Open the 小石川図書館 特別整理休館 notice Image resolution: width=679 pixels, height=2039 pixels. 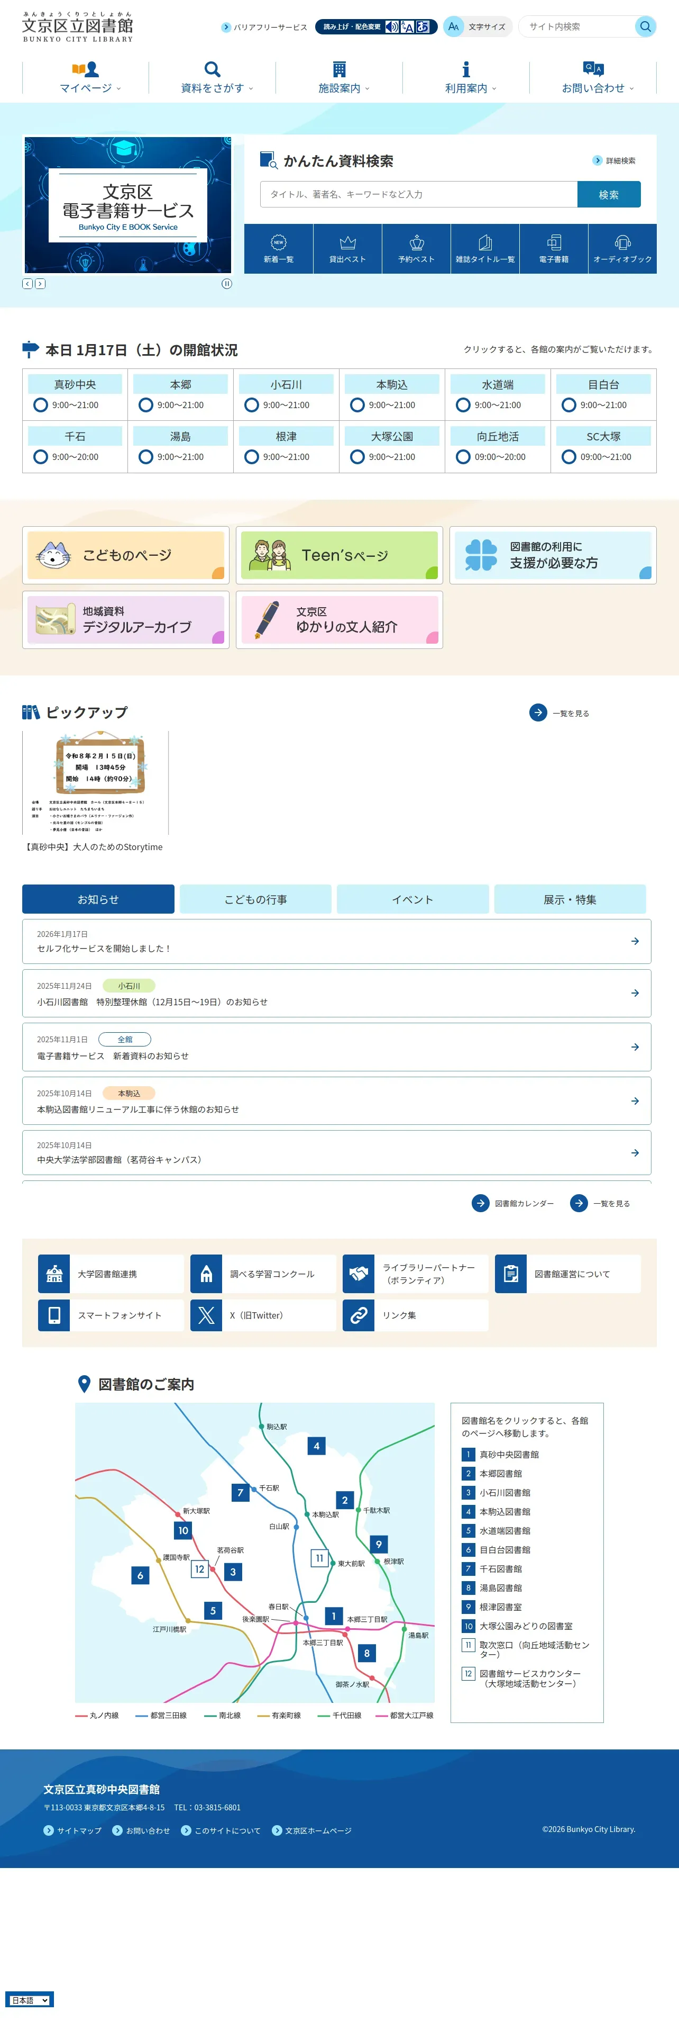[x=337, y=993]
